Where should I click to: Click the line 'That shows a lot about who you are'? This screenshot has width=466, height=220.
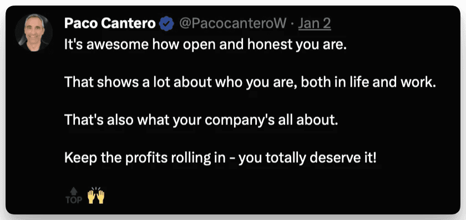coord(250,82)
